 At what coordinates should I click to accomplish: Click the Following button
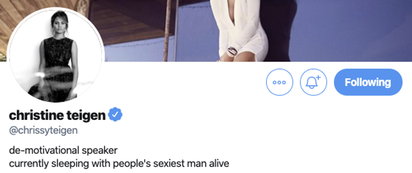(368, 82)
